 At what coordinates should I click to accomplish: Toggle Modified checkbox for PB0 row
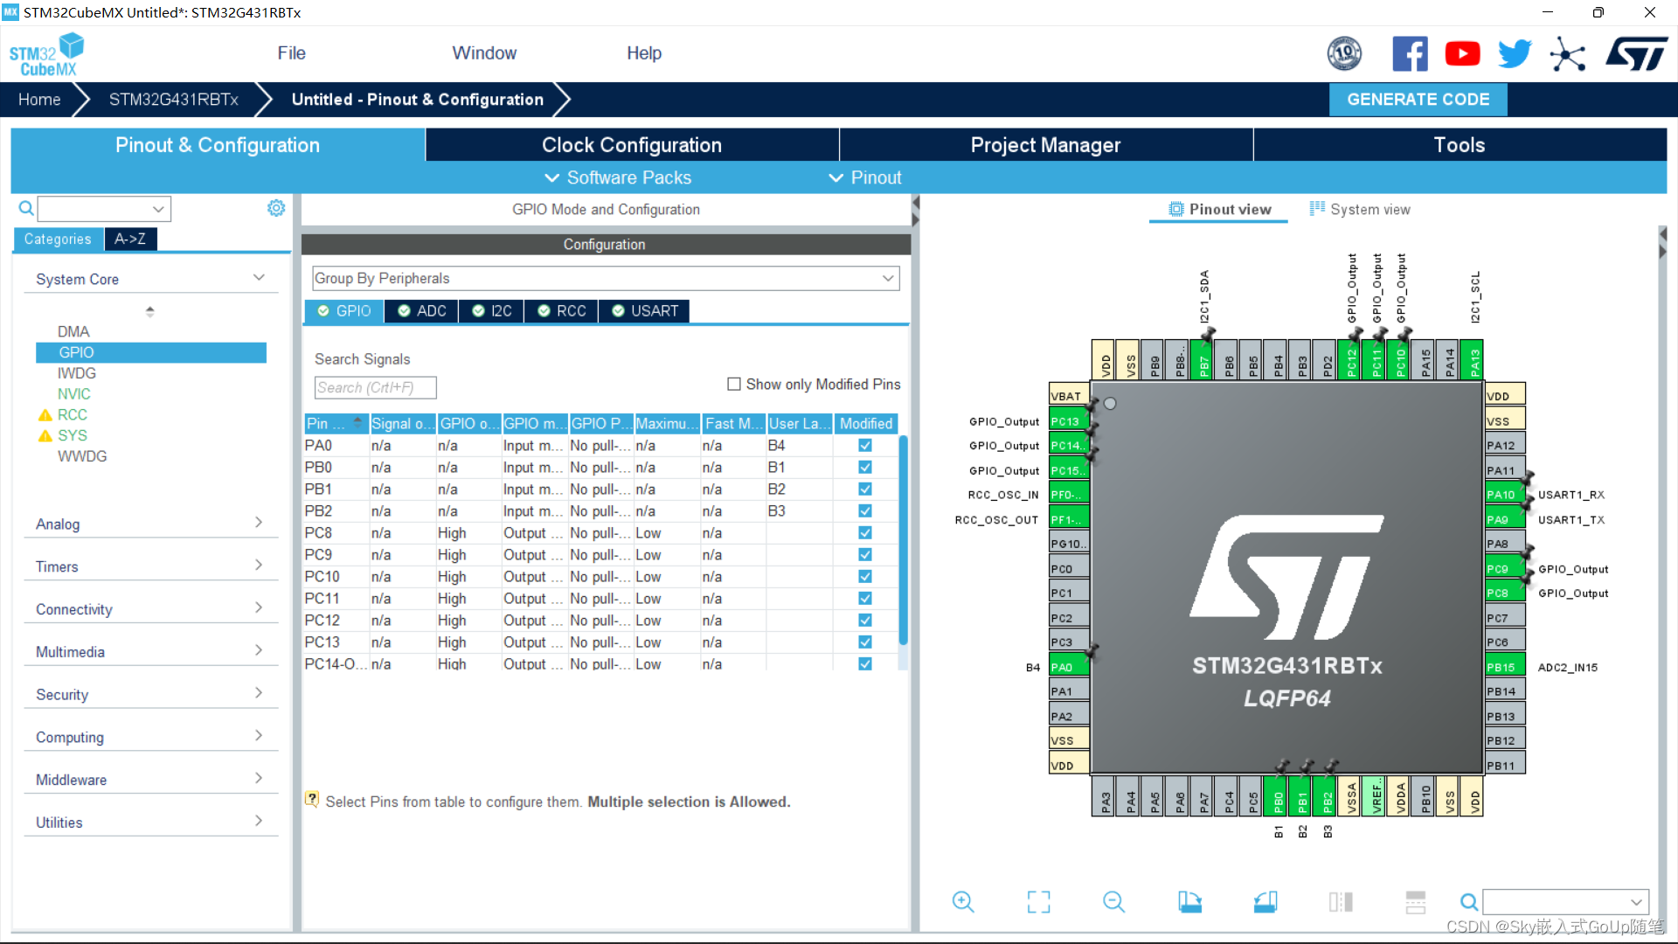coord(865,467)
